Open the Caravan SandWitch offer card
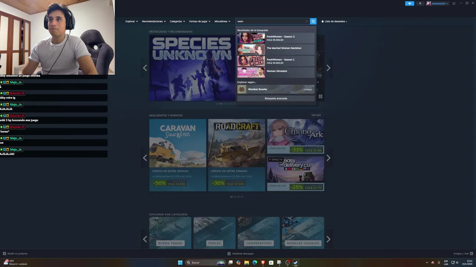Viewport: 476px width, 267px height. 178,155
